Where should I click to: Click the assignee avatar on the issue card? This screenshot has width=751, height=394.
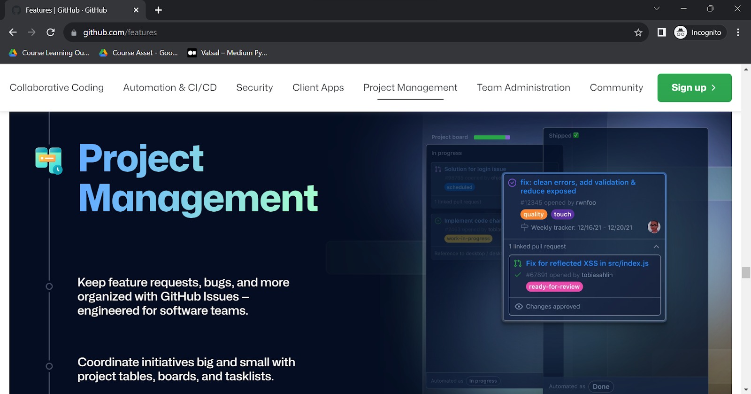pos(654,227)
